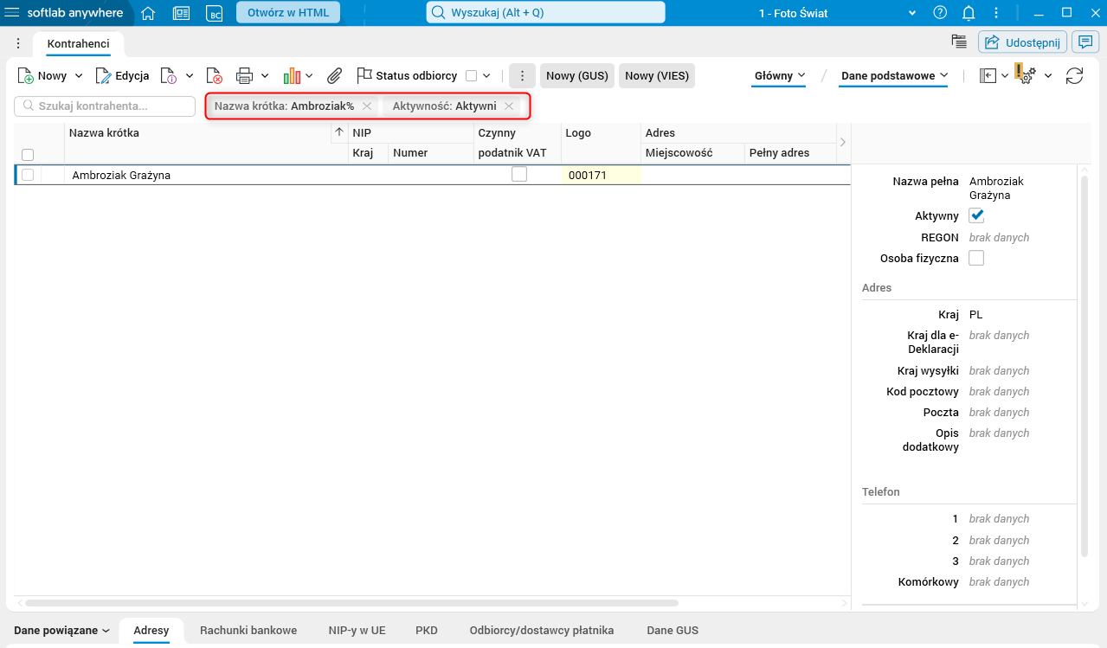Image resolution: width=1107 pixels, height=648 pixels.
Task: Select the Adresy tab
Action: click(151, 631)
